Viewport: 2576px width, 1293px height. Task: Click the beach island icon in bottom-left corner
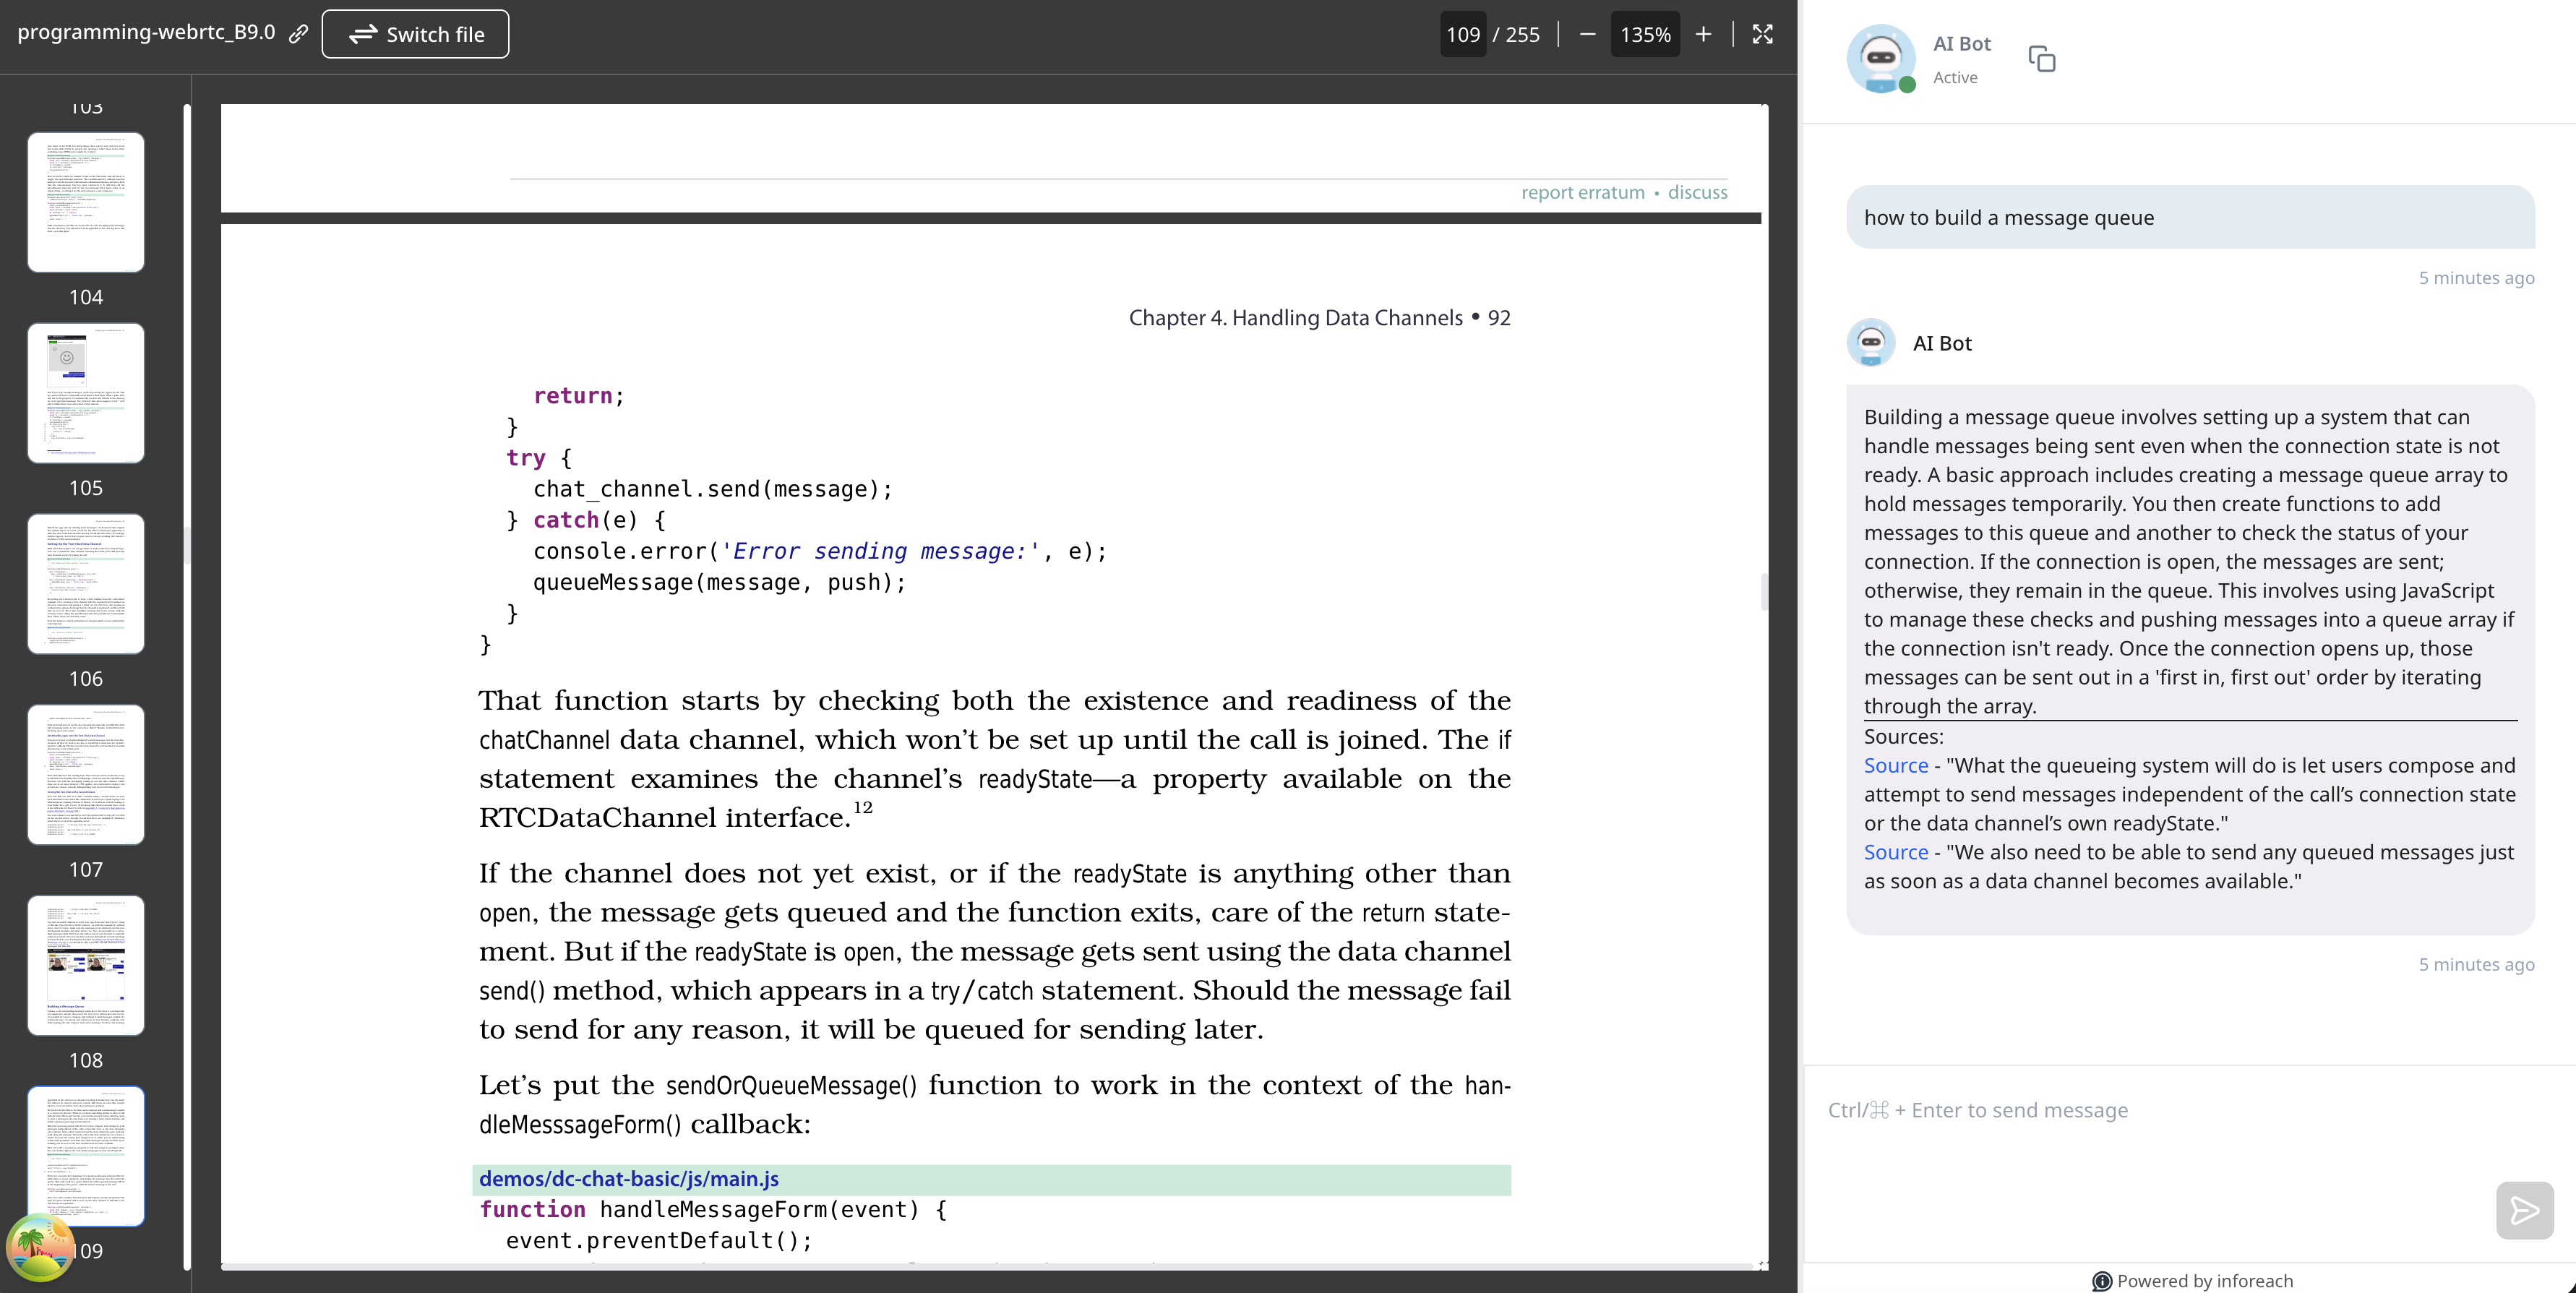(40, 1247)
